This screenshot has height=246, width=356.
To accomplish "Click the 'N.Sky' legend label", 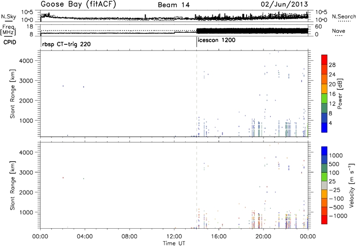I will 8,16.
